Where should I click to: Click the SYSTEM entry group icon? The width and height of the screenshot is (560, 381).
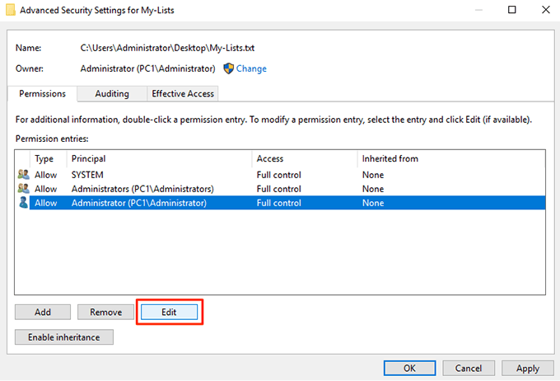point(22,175)
